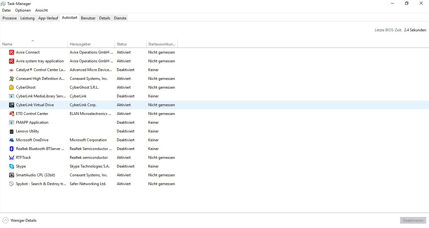Click the Spybot Search & Destroy icon
The height and width of the screenshot is (228, 429).
[12, 184]
